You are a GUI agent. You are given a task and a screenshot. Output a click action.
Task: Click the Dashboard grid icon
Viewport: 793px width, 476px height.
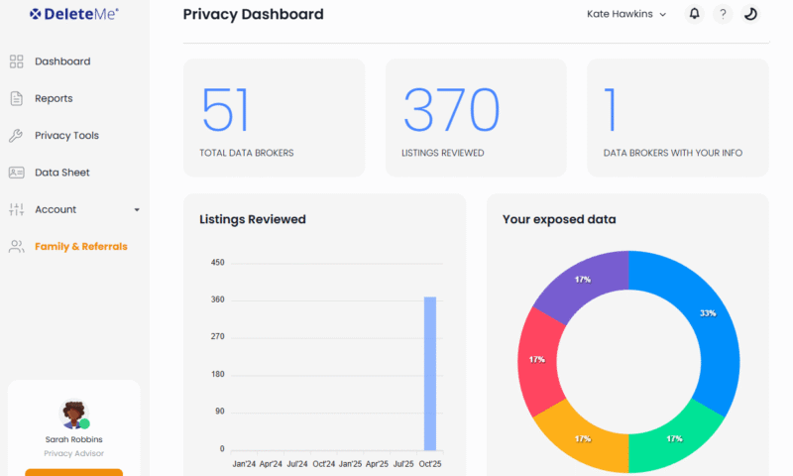click(16, 61)
